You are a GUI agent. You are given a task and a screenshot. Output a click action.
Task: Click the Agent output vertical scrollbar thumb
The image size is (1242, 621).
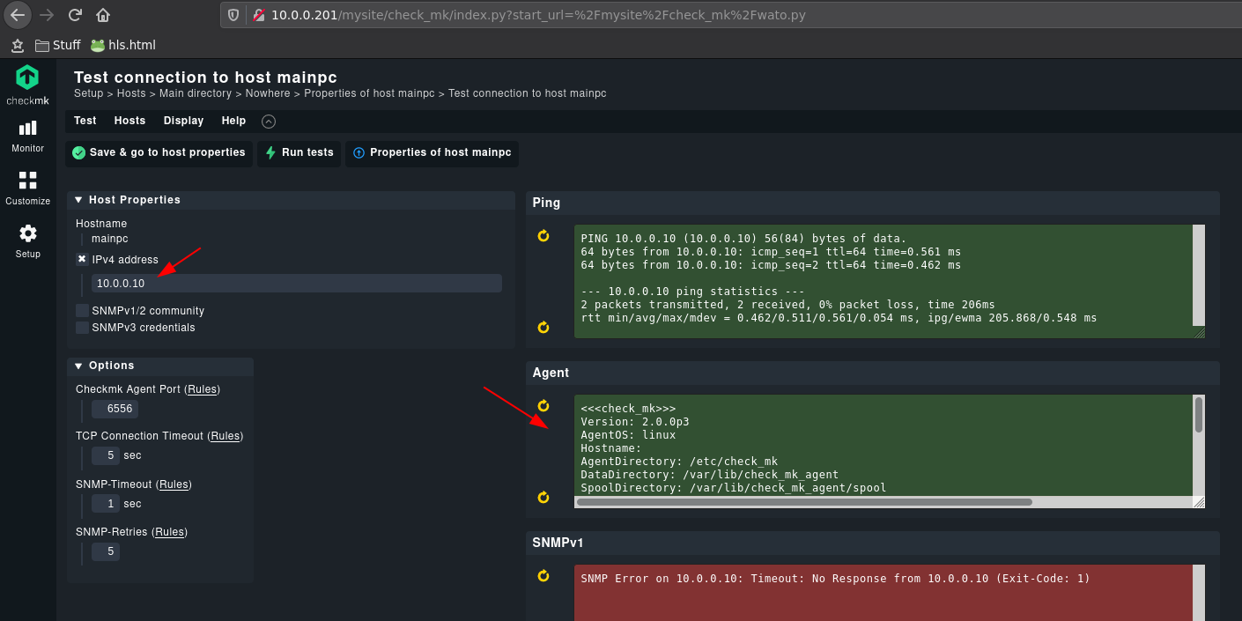coord(1198,415)
